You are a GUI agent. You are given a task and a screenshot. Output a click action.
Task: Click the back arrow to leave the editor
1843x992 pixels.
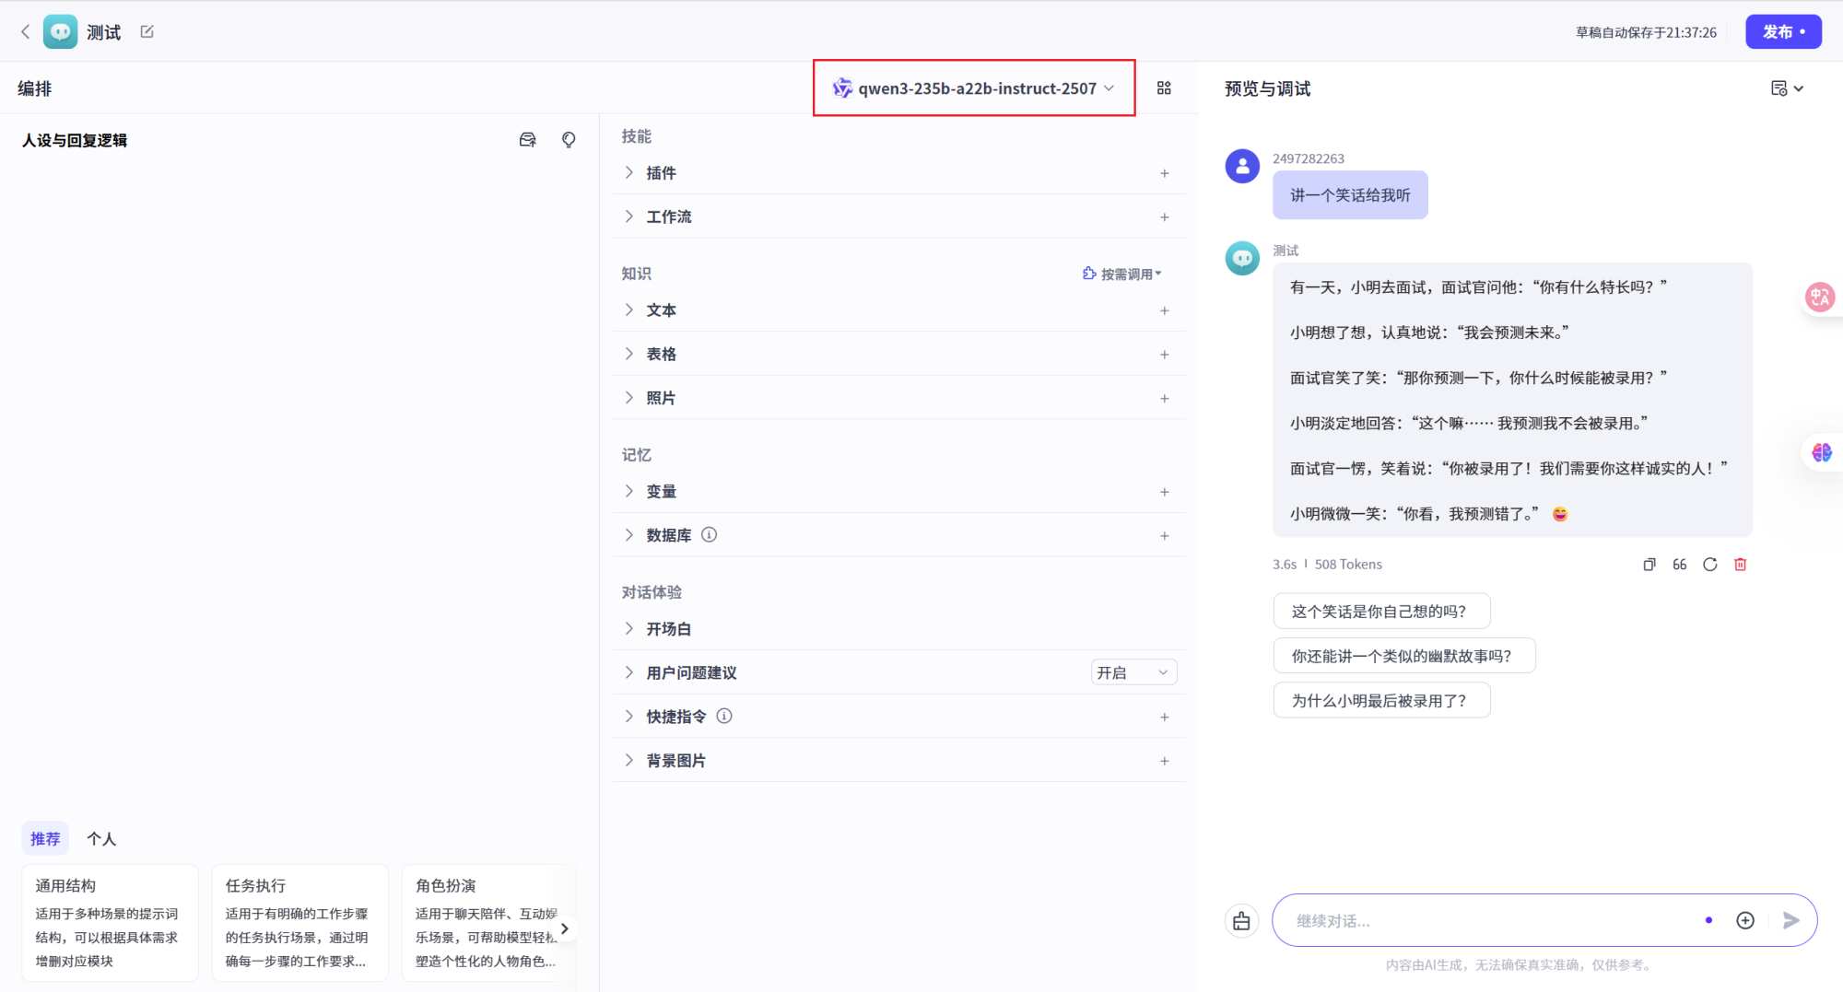[x=25, y=30]
